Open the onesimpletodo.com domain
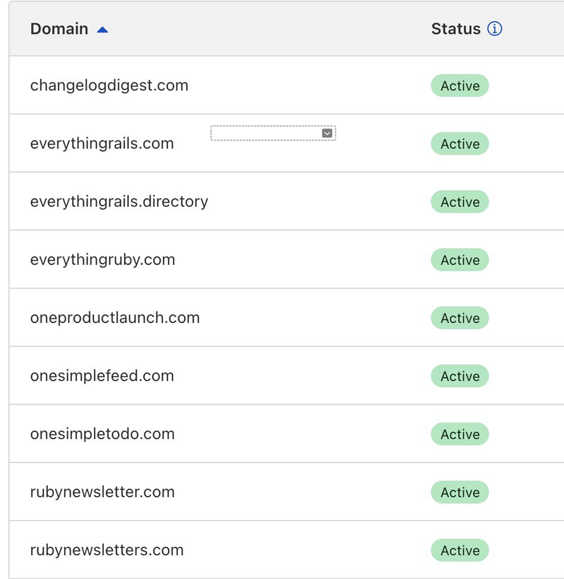Viewport: 564px width, 579px height. coord(102,434)
